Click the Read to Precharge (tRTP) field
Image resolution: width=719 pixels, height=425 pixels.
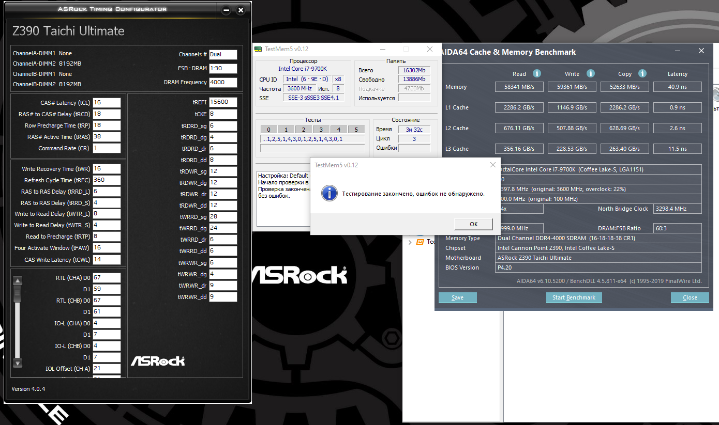point(107,237)
